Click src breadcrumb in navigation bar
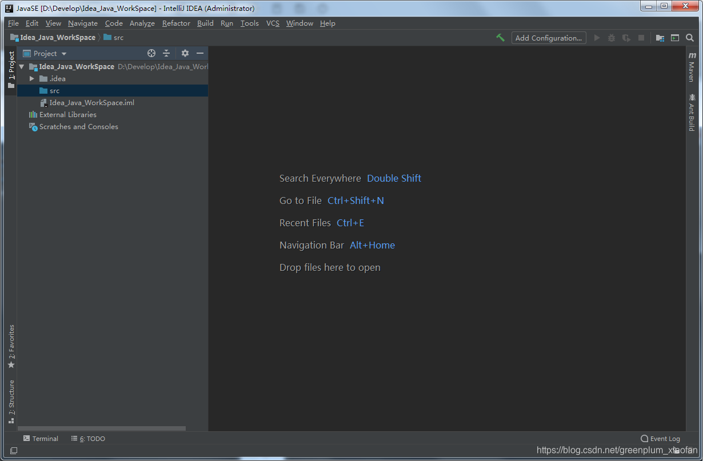This screenshot has width=703, height=461. pyautogui.click(x=114, y=38)
